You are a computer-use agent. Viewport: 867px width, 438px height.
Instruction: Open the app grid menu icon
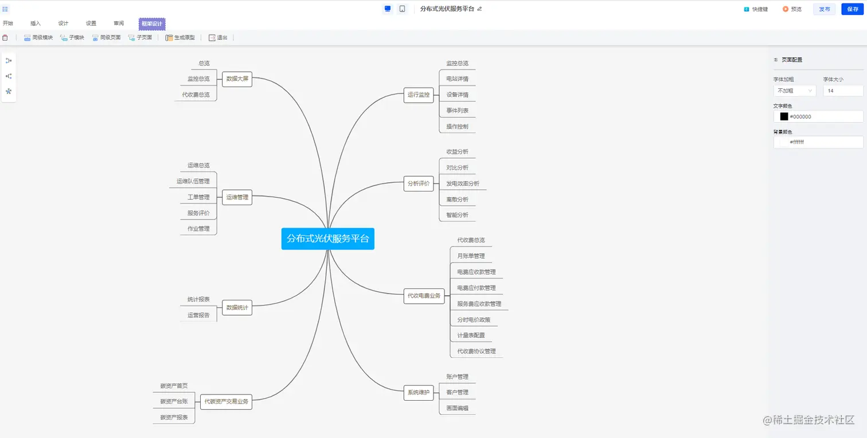tap(5, 9)
